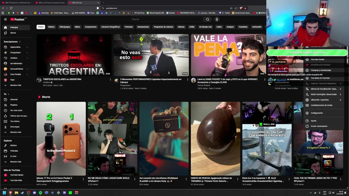Open Discord from the taskbar
The height and width of the screenshot is (196, 349).
click(34, 193)
